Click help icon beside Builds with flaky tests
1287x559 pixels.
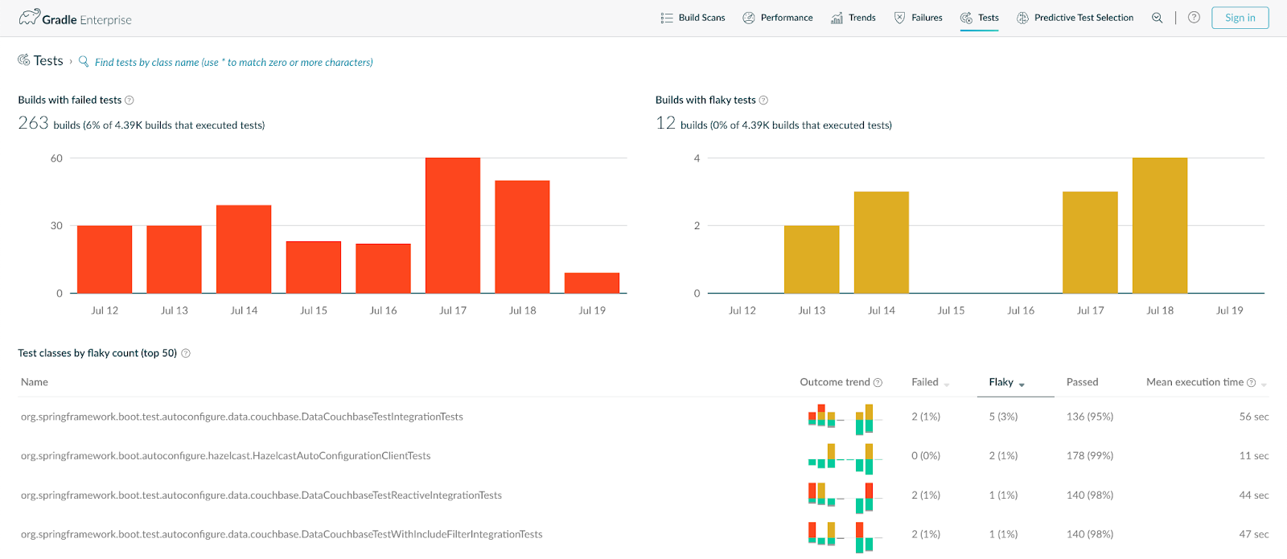pos(763,101)
